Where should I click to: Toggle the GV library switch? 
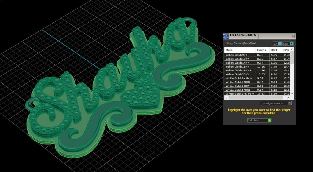[278, 43]
